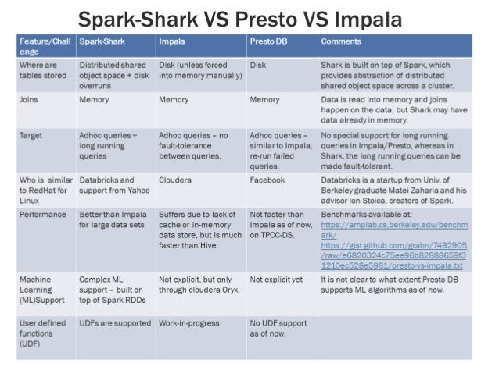
Task: Click the Joins row label cell
Action: click(46, 110)
